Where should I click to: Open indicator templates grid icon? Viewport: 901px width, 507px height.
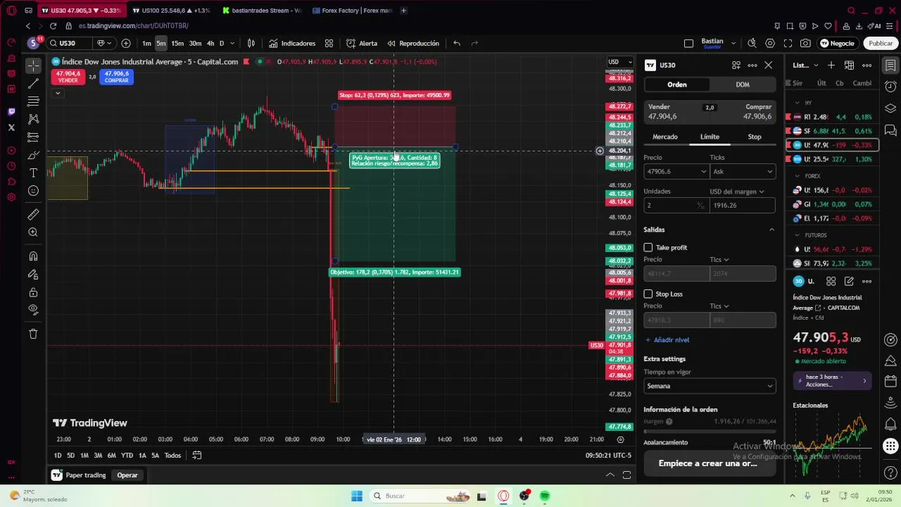[x=329, y=44]
